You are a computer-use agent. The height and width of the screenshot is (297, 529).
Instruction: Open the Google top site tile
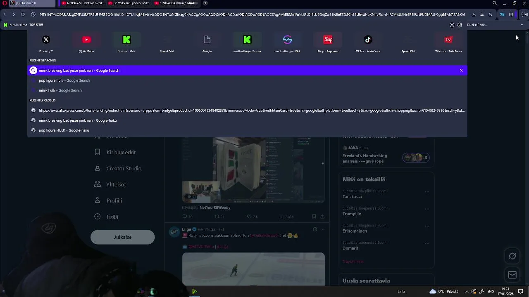207,43
